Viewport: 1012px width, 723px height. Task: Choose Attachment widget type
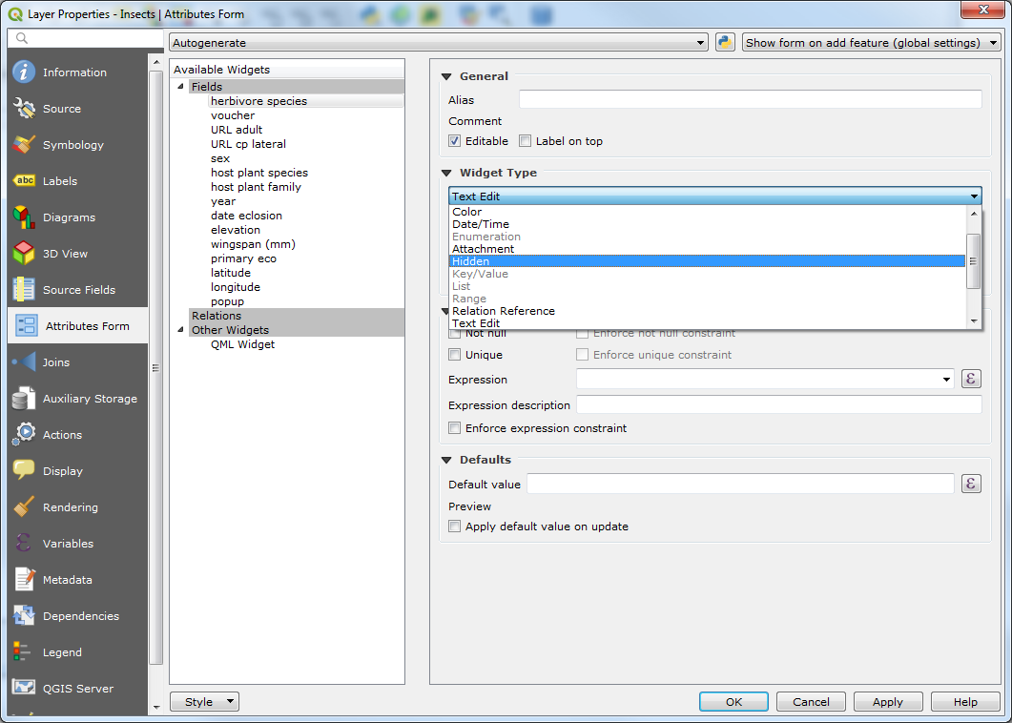tap(707, 249)
